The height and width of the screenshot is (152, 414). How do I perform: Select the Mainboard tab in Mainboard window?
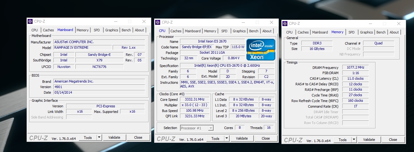65,30
